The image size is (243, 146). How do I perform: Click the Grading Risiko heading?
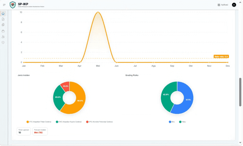coord(132,75)
